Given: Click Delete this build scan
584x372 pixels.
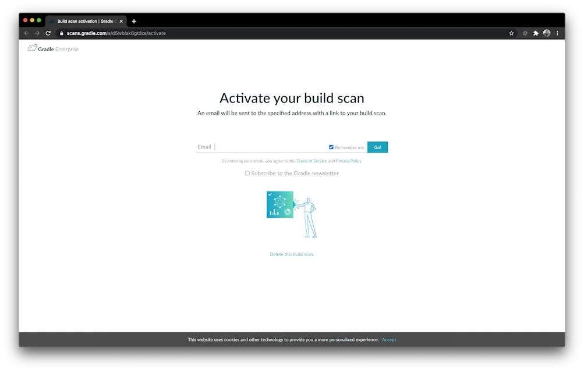Looking at the screenshot, I should tap(292, 254).
